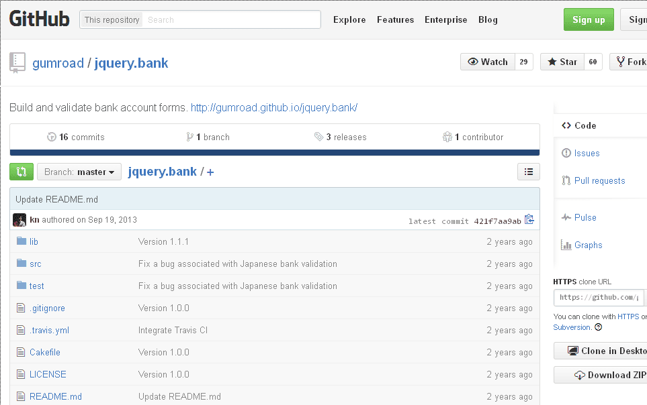This screenshot has height=405, width=647.
Task: Copy commit SHA with clipboard icon
Action: click(x=529, y=219)
